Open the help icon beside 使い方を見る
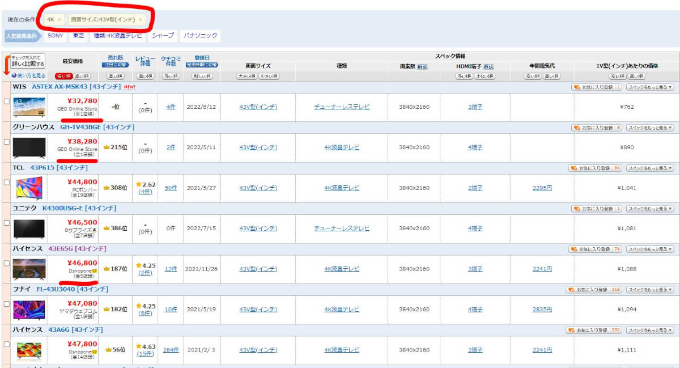The width and height of the screenshot is (680, 368). coord(14,76)
